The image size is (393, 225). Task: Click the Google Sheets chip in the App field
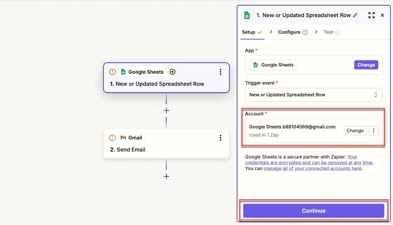pos(273,65)
